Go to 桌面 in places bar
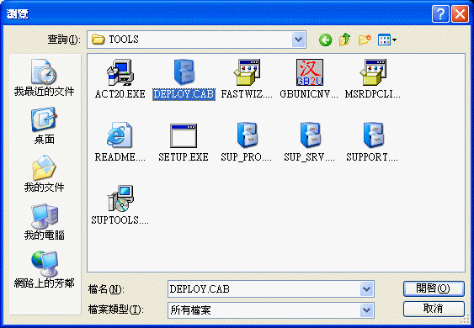This screenshot has height=328, width=474. click(44, 126)
